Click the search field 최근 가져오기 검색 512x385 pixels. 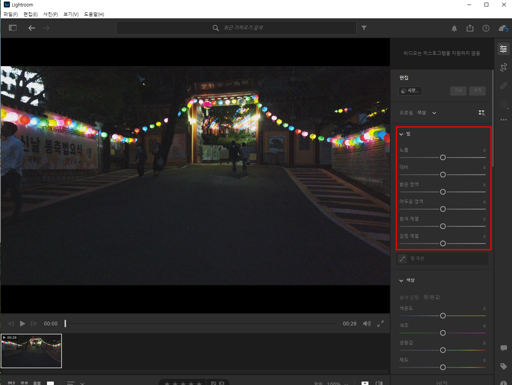point(236,28)
